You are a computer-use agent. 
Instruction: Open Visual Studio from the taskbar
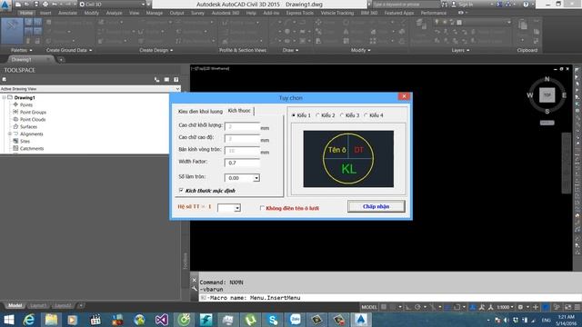pos(162,320)
